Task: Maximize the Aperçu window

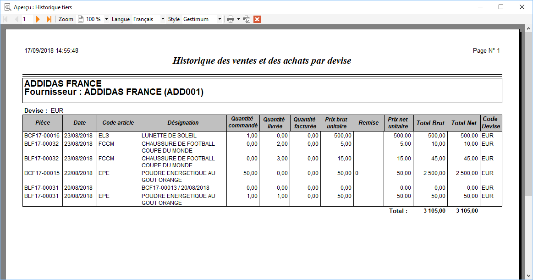Action: [501, 7]
